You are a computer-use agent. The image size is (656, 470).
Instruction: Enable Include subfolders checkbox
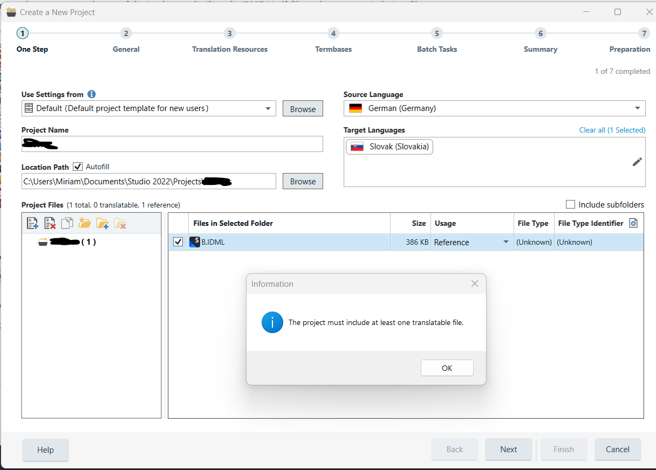tap(570, 204)
